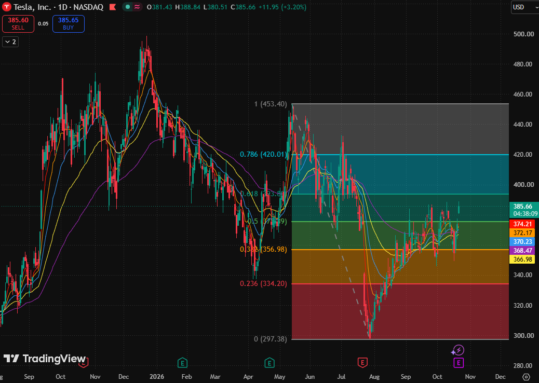
Task: Click the 0.05 spread value between Sell and Buy
Action: (43, 24)
